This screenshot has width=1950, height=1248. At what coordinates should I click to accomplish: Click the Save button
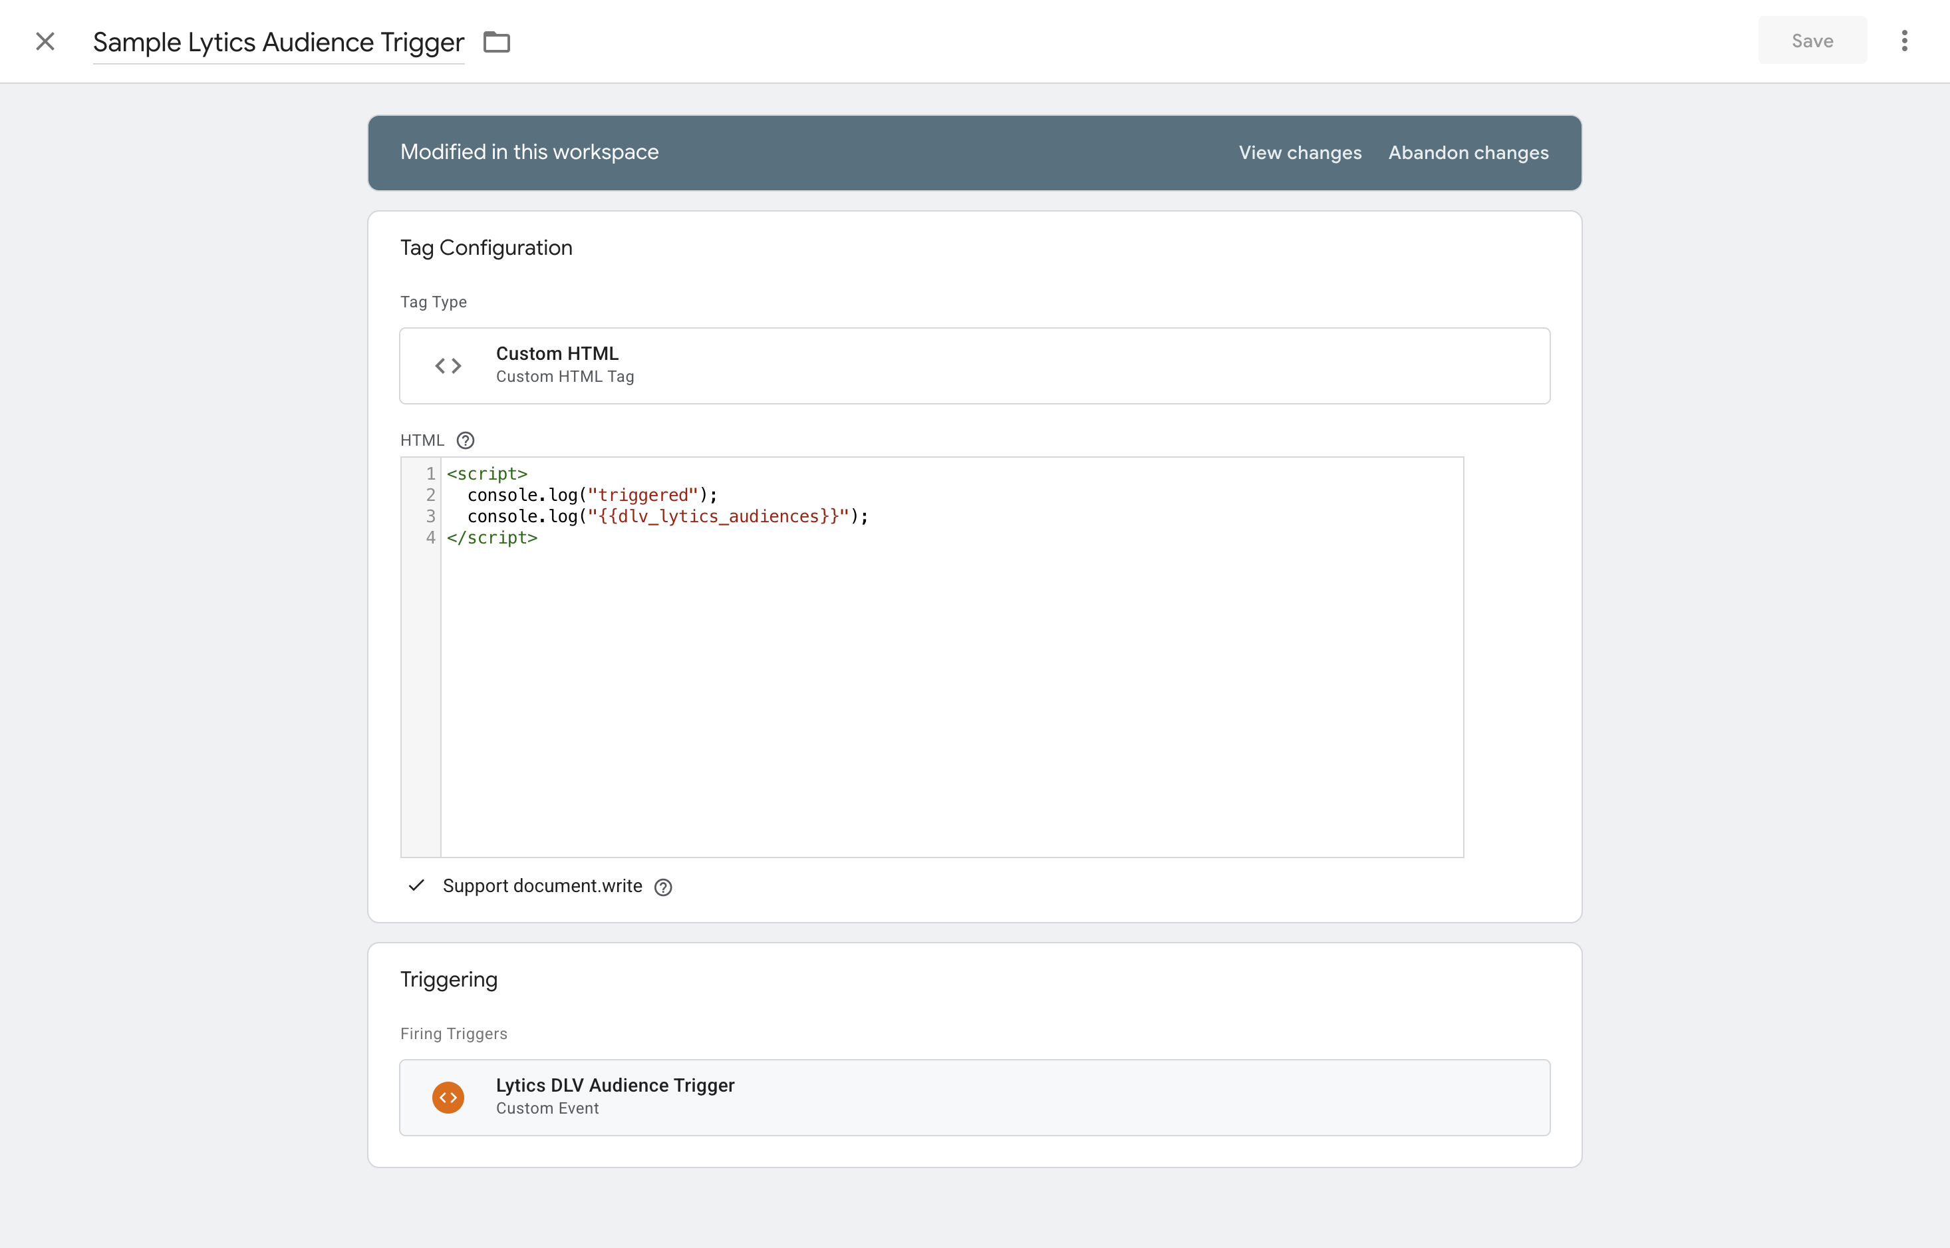[x=1812, y=41]
